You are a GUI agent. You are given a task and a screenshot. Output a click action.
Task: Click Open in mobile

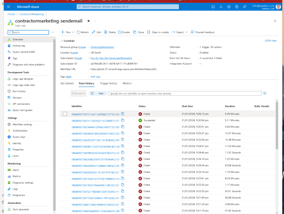click(158, 32)
